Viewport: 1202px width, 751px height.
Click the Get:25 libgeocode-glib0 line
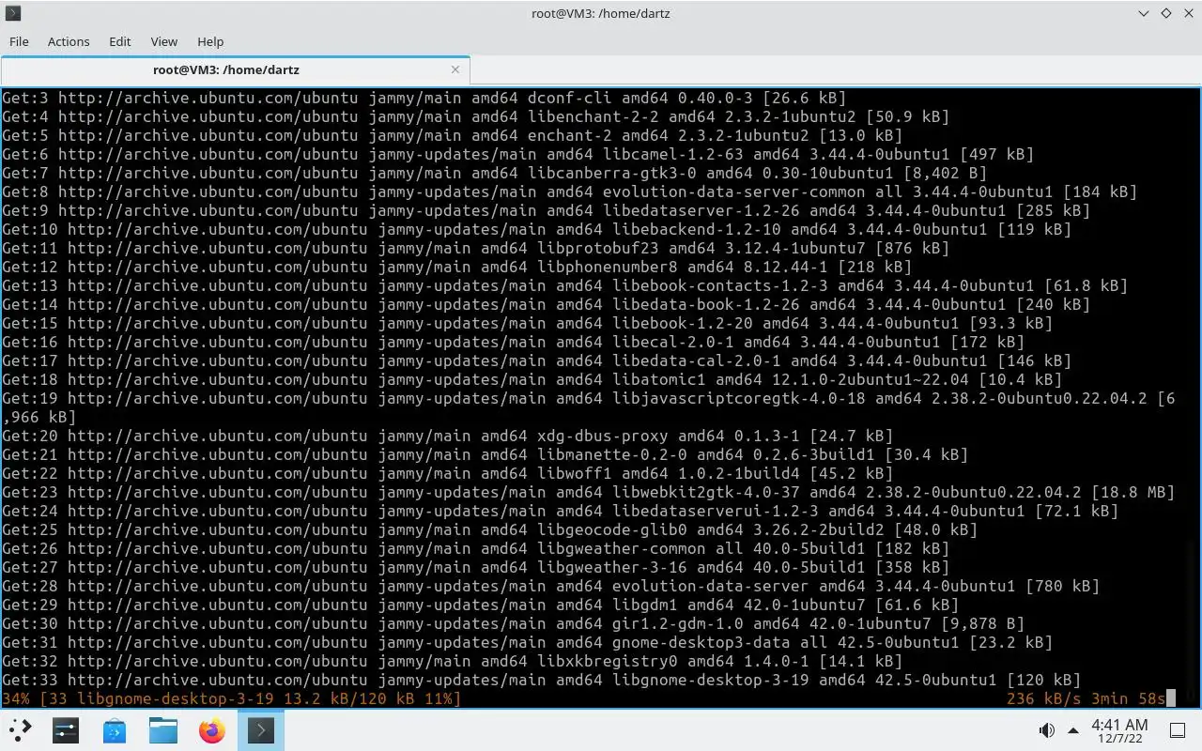tap(489, 529)
